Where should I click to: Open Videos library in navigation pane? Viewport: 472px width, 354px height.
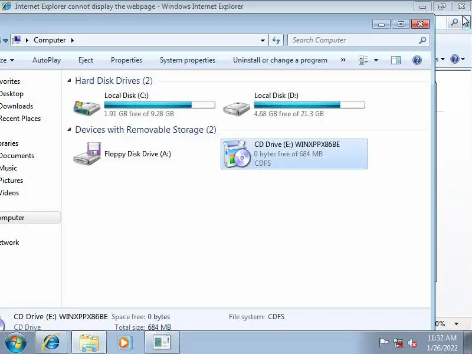tap(9, 193)
